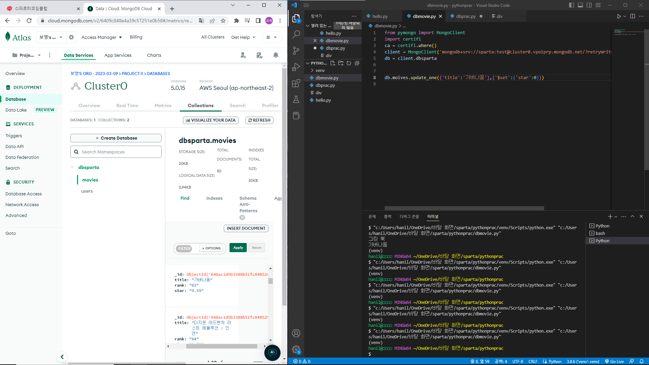Open the Metrics tab for Cluster0
The height and width of the screenshot is (365, 649).
tap(163, 105)
